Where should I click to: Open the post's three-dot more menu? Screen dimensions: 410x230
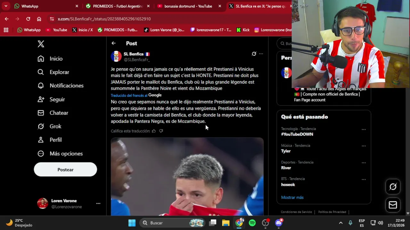[x=261, y=54]
